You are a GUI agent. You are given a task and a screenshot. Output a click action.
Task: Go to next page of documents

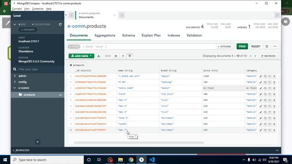255,56
